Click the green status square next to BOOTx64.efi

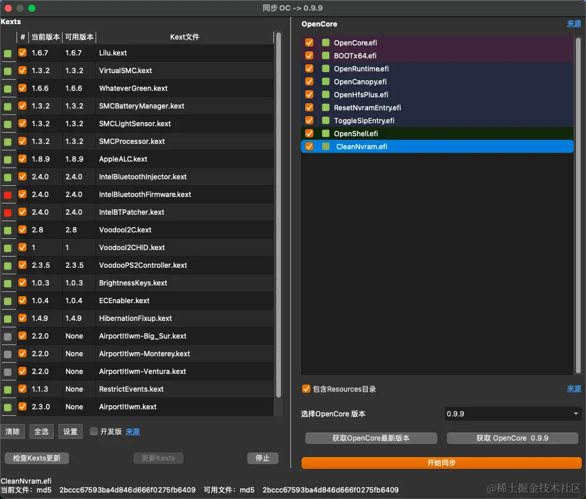[x=326, y=55]
